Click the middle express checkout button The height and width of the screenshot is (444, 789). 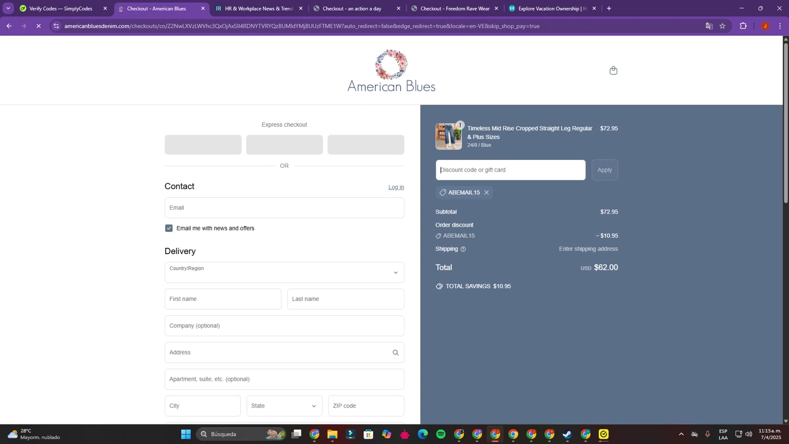pyautogui.click(x=285, y=145)
